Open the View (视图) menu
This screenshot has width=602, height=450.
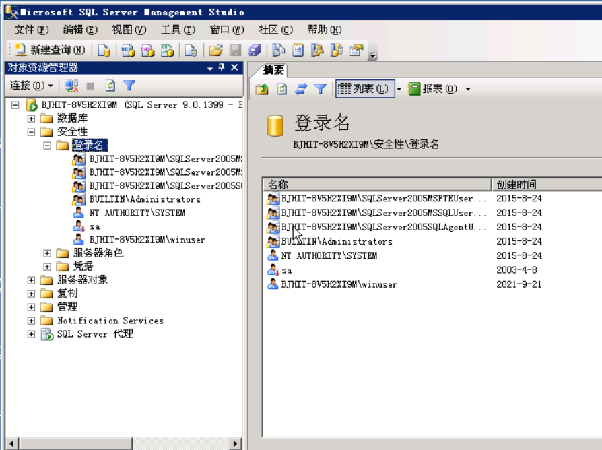pyautogui.click(x=129, y=30)
